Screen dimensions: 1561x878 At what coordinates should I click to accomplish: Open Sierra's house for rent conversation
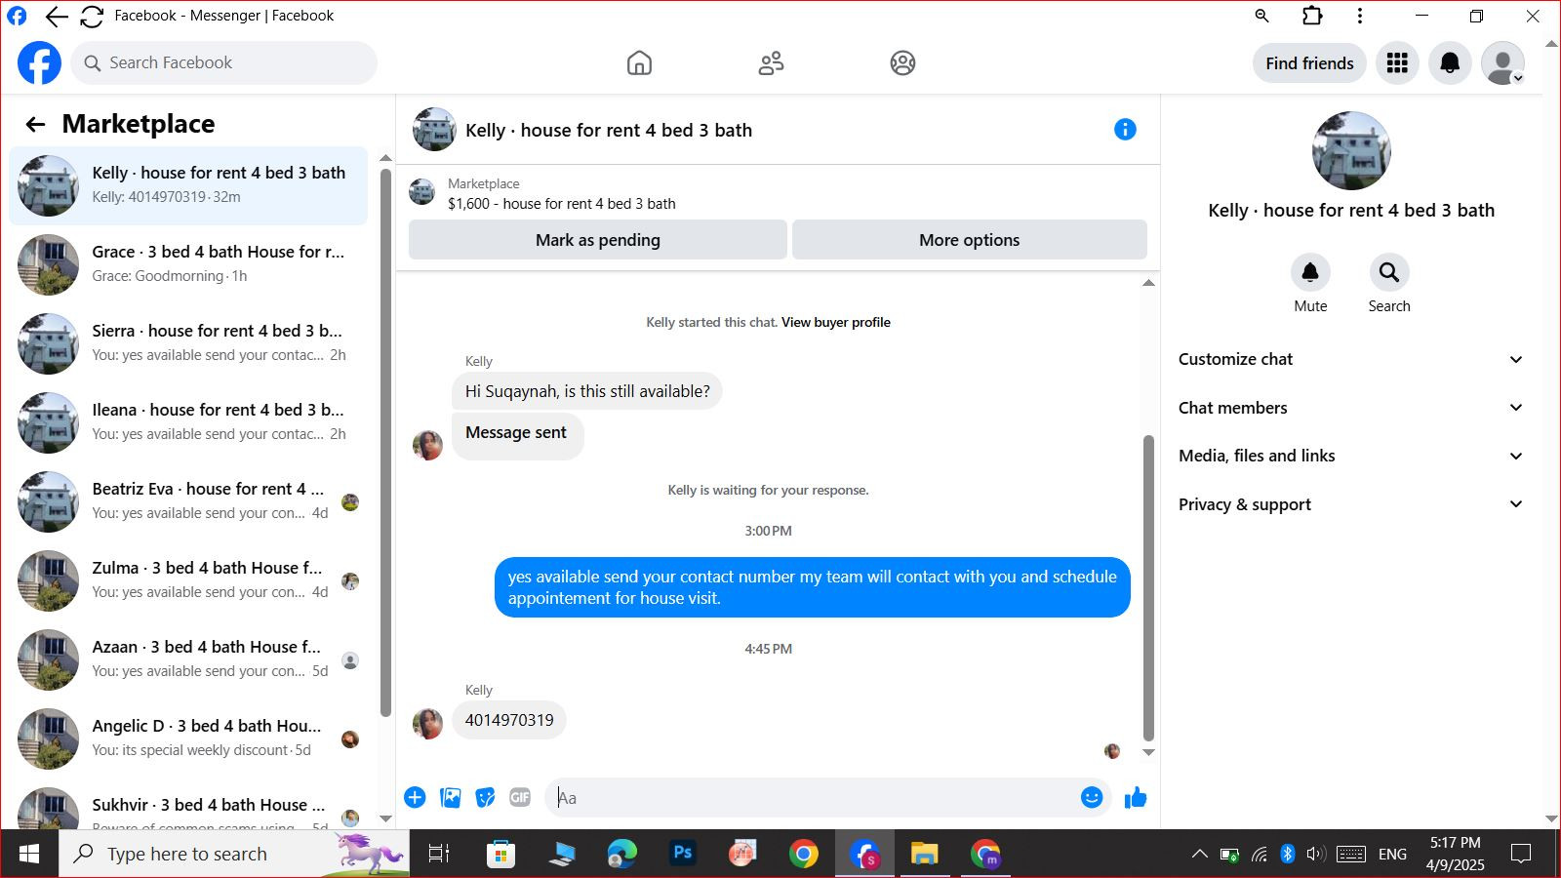[188, 343]
